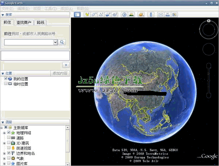Click the N north indicator on compass
Screen dimensions: 219x166
pos(209,21)
